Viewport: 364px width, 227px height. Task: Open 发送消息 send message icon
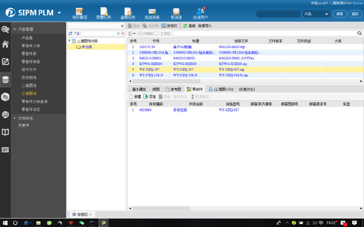[x=152, y=13]
